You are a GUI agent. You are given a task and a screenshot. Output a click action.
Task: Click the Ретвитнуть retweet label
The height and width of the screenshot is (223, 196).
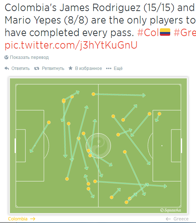53,68
